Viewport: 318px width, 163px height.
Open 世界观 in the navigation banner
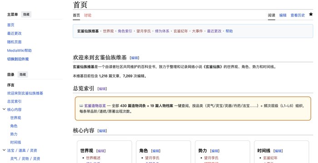[108, 31]
